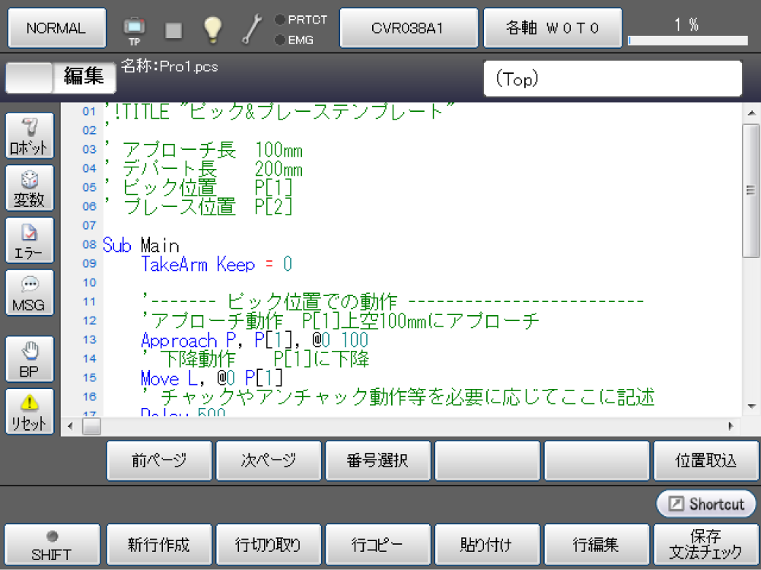Viewport: 761px width, 570px height.
Task: Open the CVR038A1 robot selector
Action: tap(408, 28)
